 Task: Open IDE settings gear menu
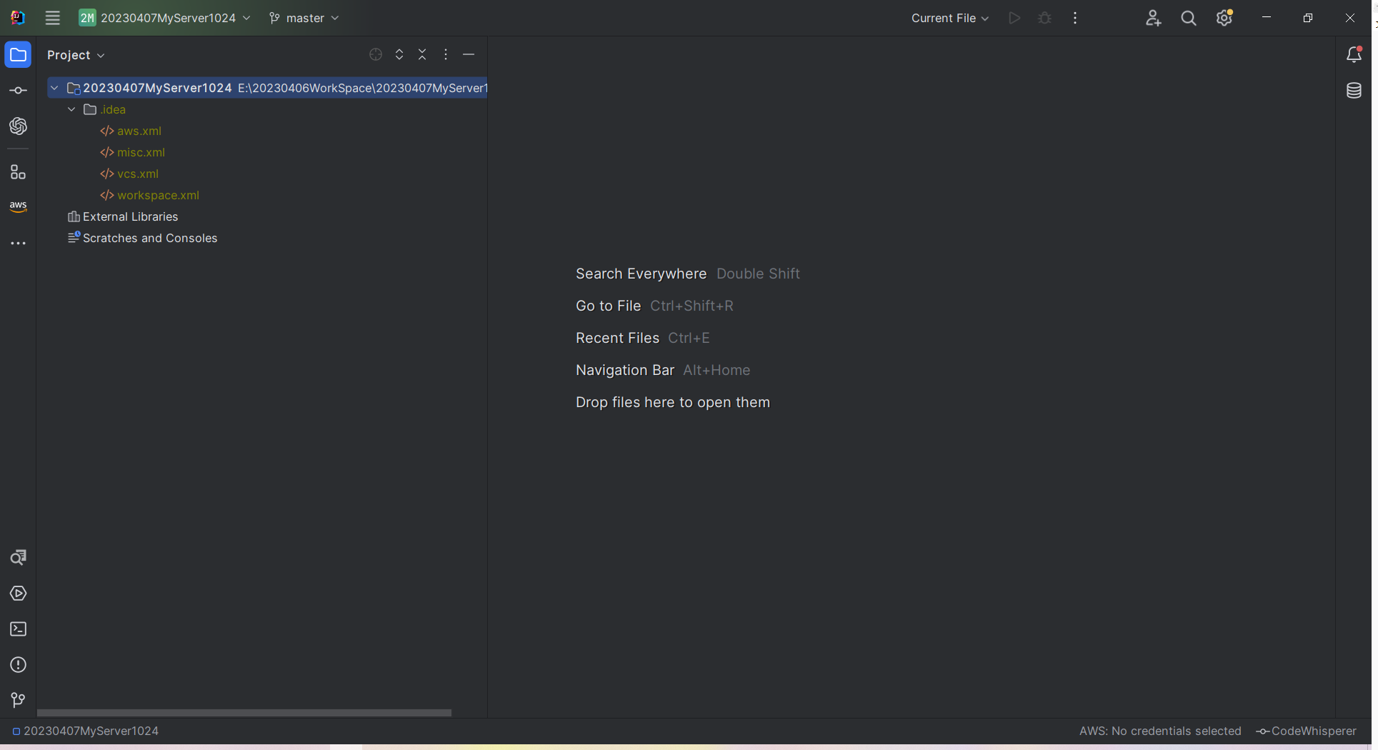[1224, 18]
